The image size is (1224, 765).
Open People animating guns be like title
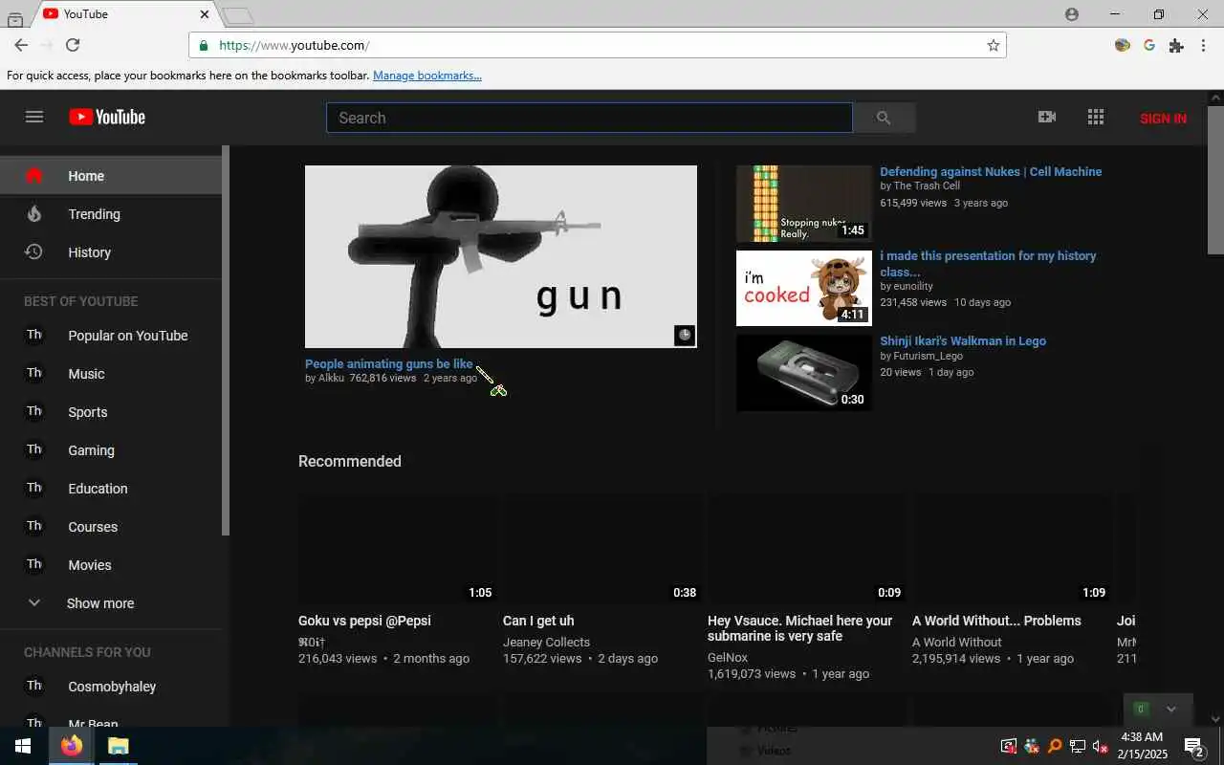(389, 363)
